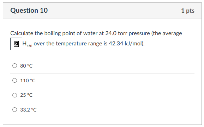The image size is (204, 127).
Task: Click the word 'torr' in the question
Action: [122, 33]
